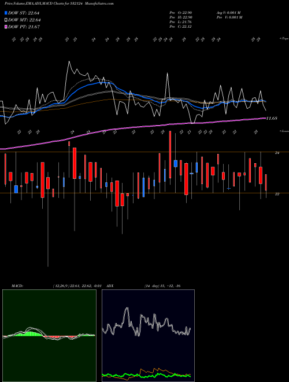Click the 'ADX' panel heading

(x=110, y=286)
